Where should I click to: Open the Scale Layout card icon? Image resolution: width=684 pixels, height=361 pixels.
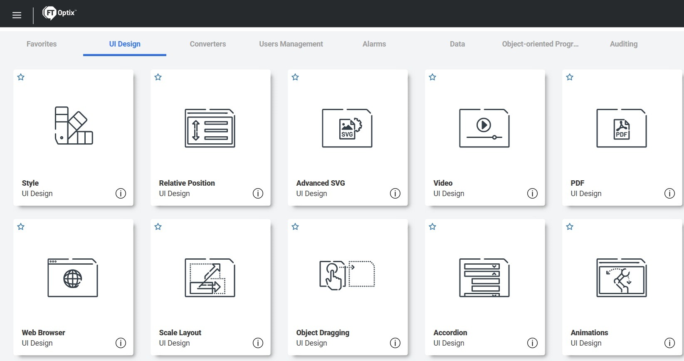click(210, 278)
